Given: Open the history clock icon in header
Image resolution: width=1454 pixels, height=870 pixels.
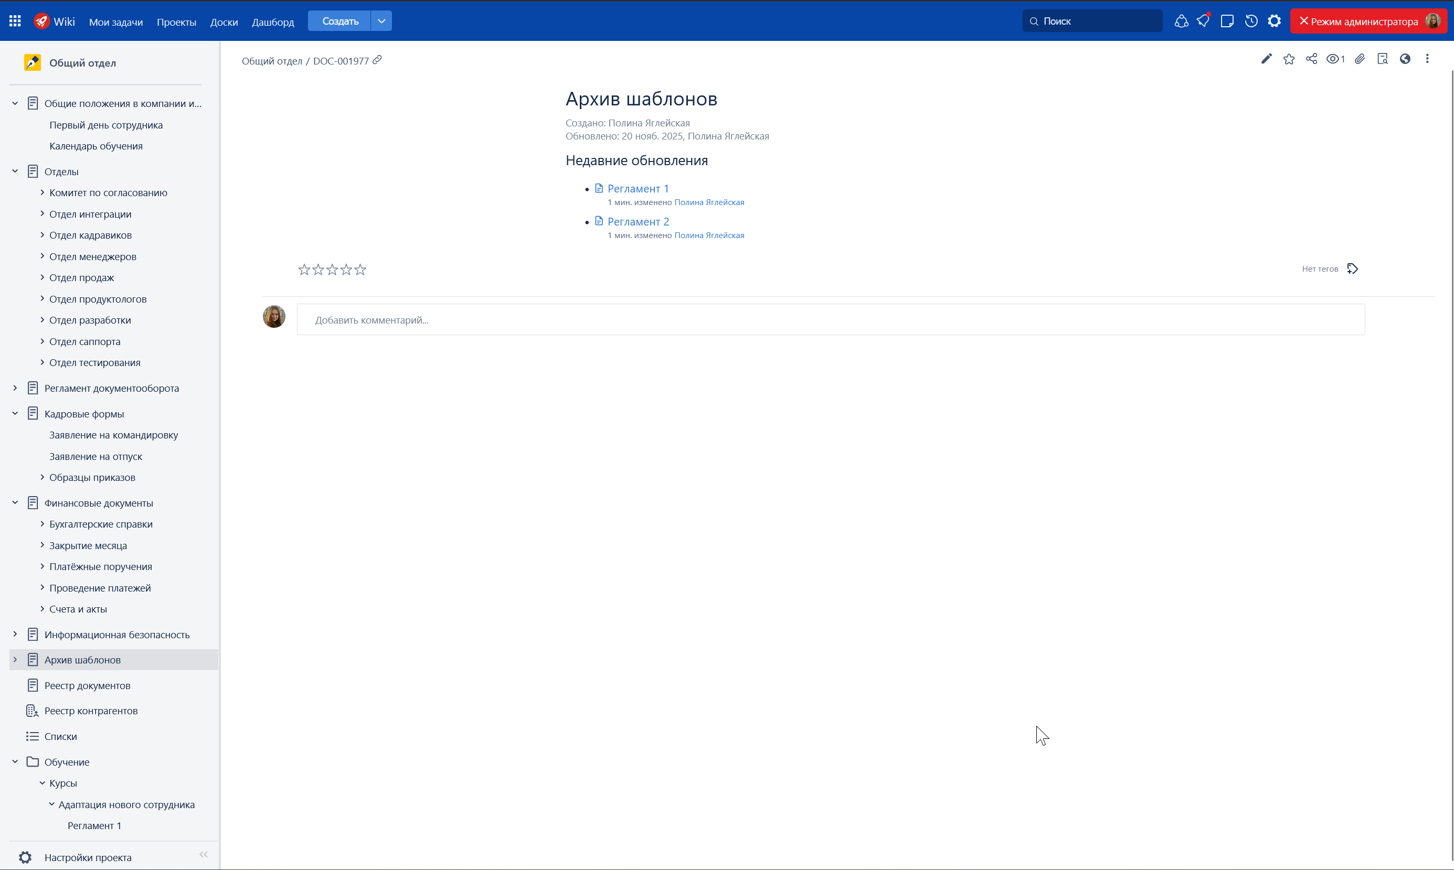Looking at the screenshot, I should point(1251,21).
